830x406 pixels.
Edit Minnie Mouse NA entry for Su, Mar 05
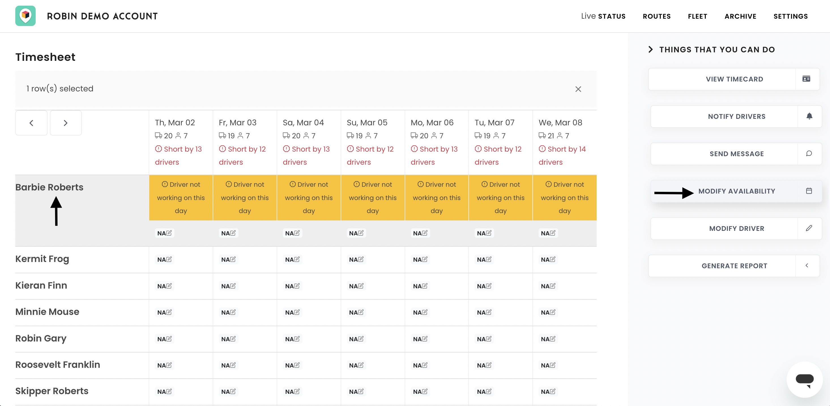pos(356,312)
